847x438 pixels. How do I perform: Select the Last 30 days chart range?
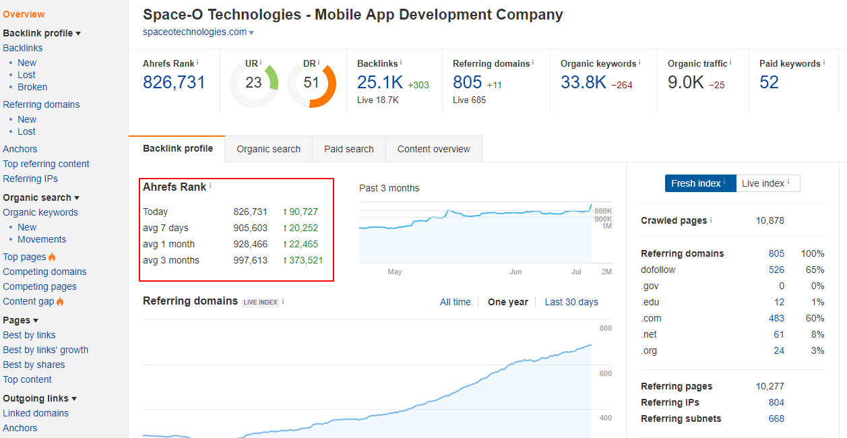pyautogui.click(x=571, y=302)
